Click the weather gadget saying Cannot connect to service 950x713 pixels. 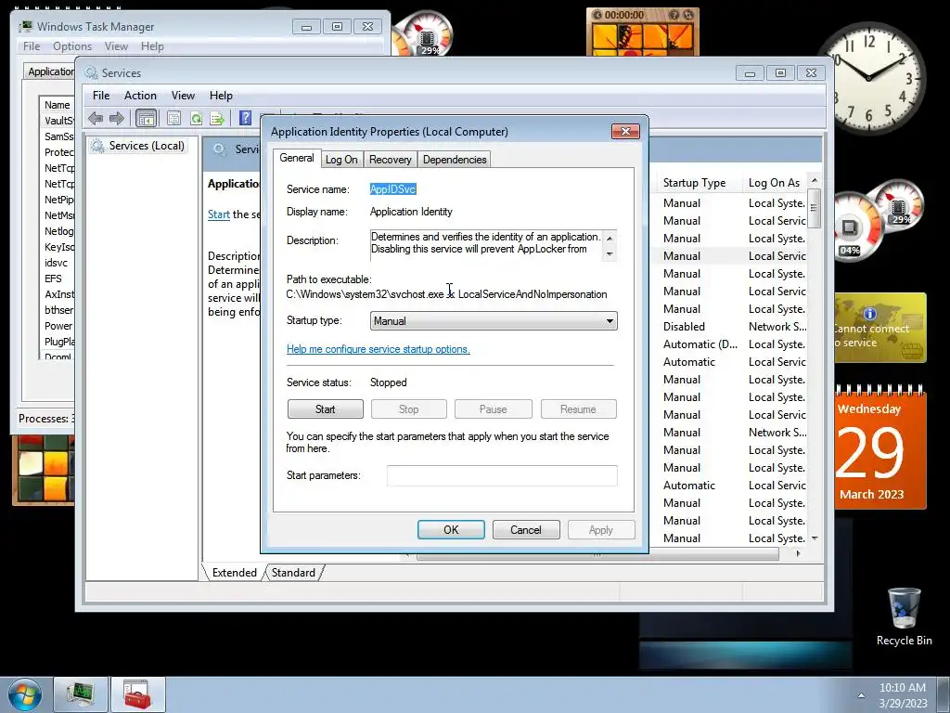pyautogui.click(x=879, y=328)
